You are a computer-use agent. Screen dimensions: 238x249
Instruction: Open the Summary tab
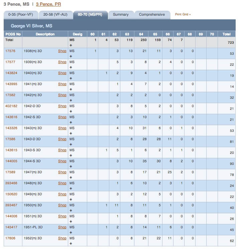pyautogui.click(x=121, y=15)
